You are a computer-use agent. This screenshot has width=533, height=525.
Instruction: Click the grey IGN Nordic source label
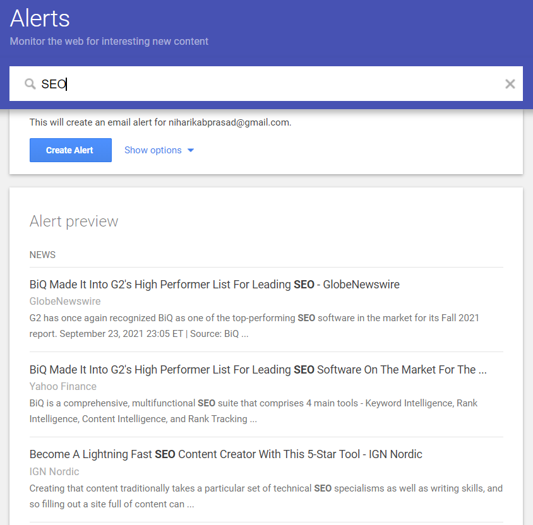(x=54, y=471)
